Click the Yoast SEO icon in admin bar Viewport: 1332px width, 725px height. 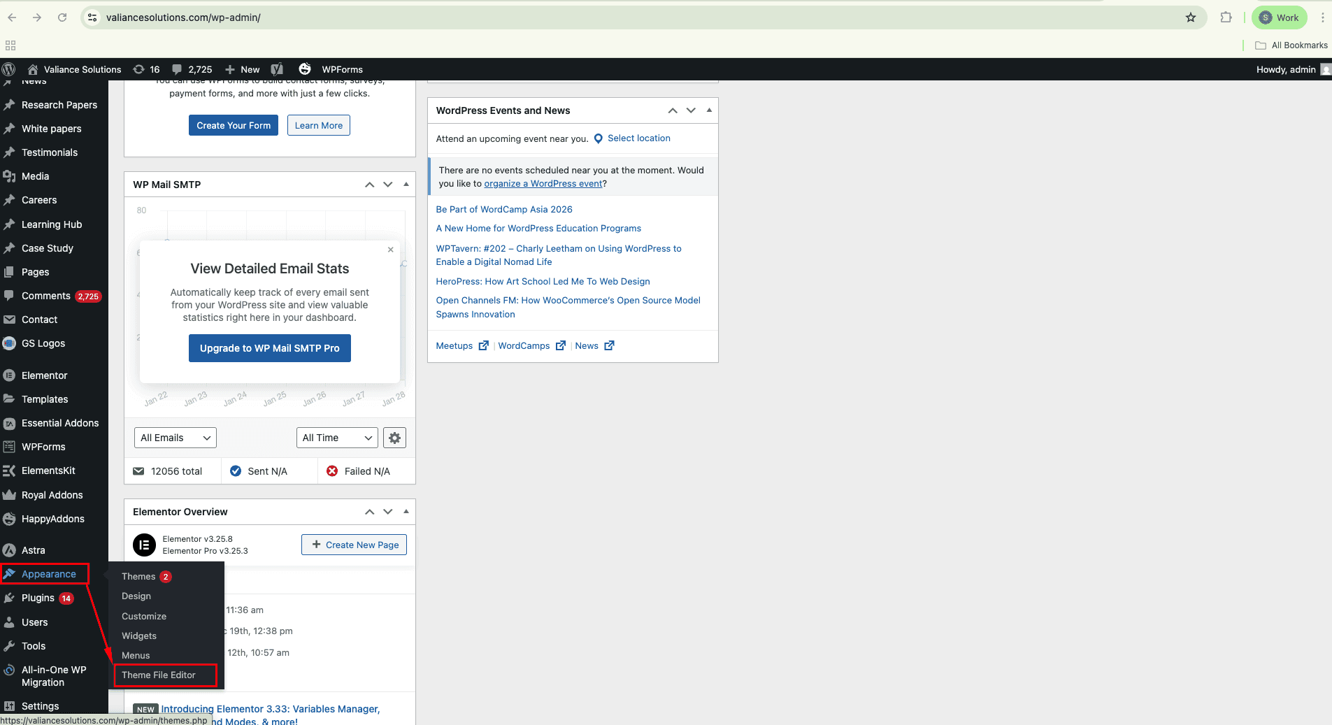point(277,69)
